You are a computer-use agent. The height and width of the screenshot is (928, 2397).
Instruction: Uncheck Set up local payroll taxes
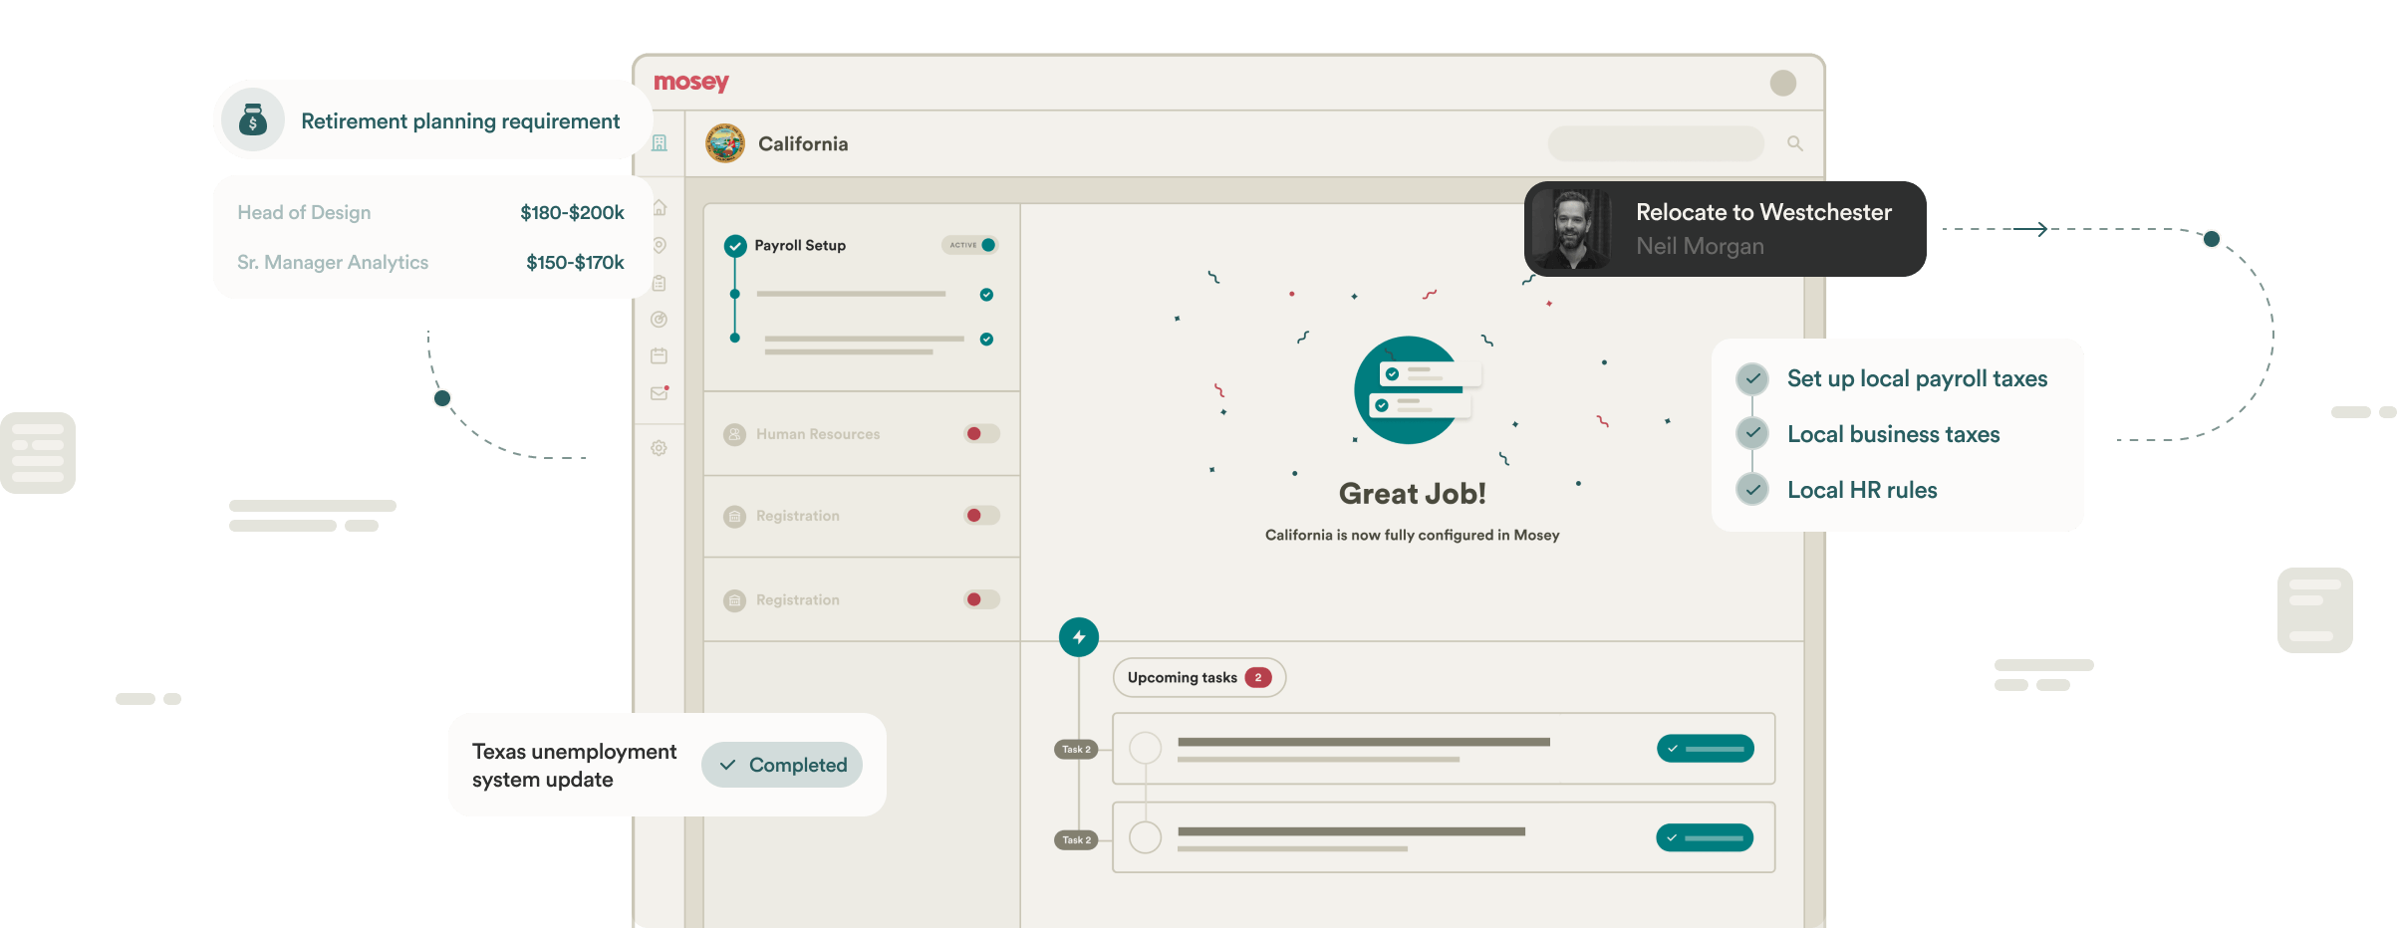(x=1752, y=378)
